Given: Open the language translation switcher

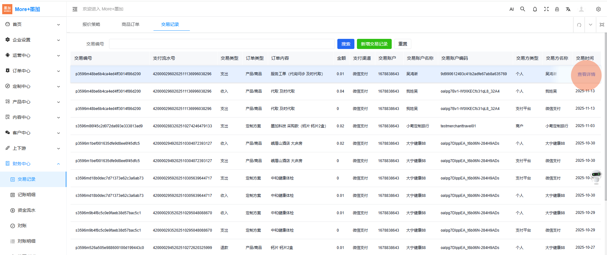Looking at the screenshot, I should pyautogui.click(x=568, y=9).
